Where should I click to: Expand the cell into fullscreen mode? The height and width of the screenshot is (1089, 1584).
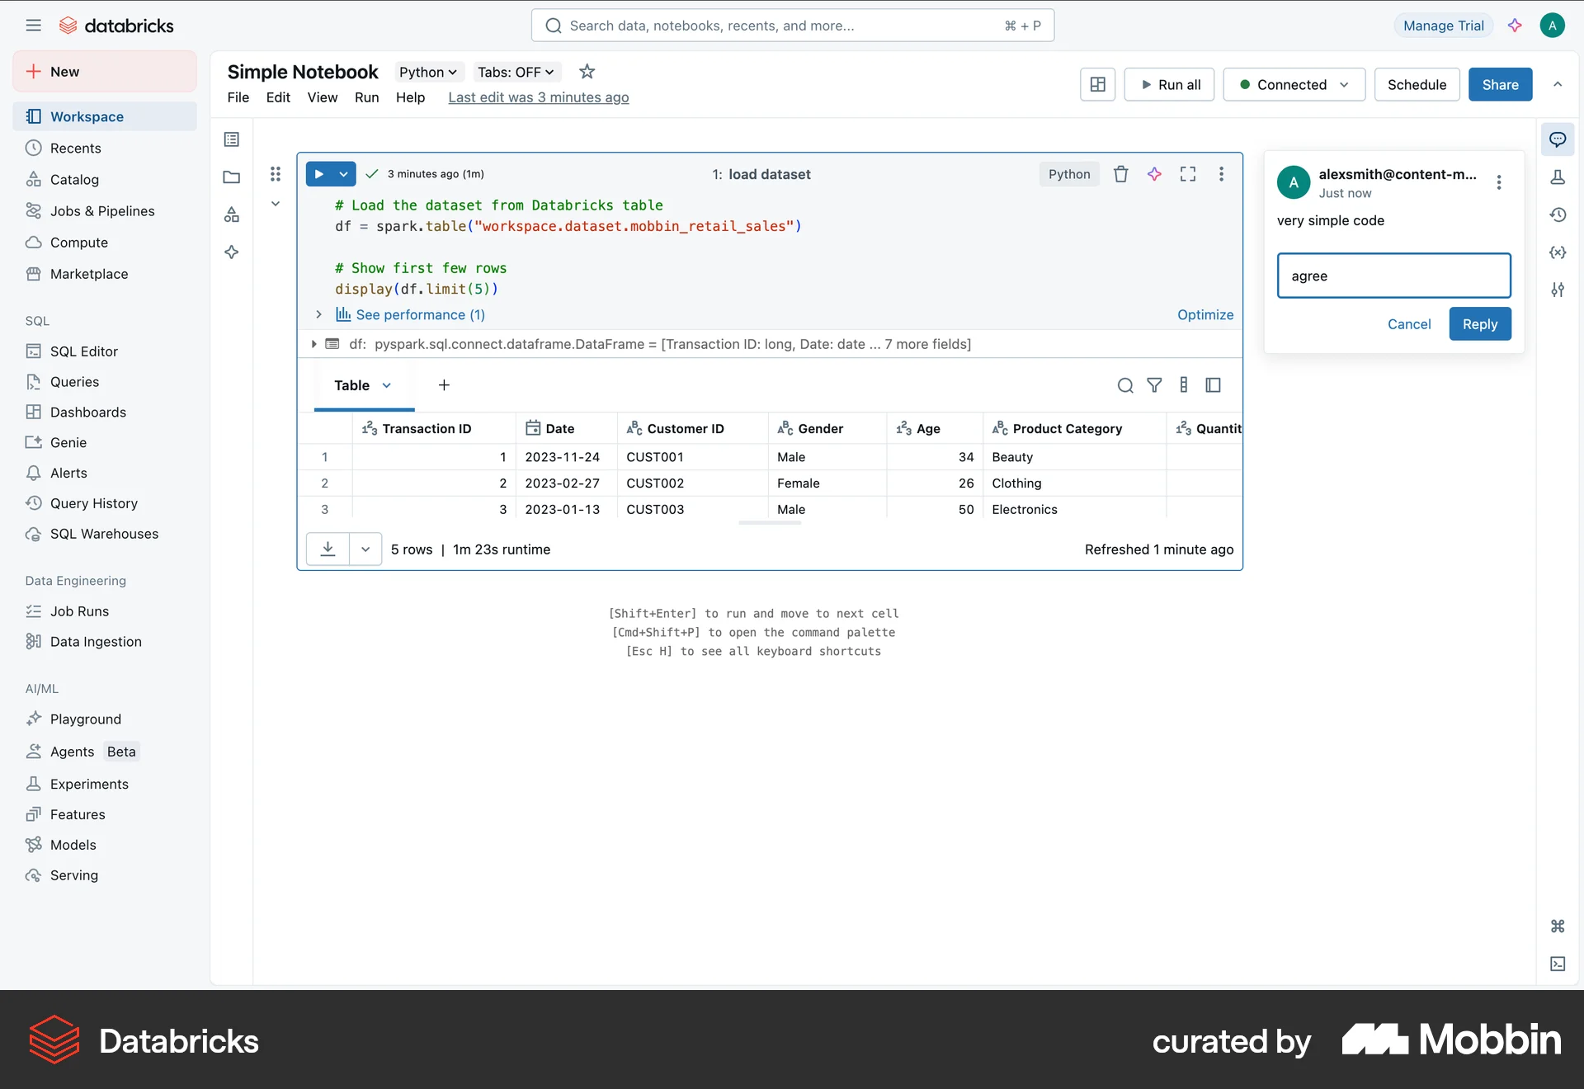pyautogui.click(x=1187, y=173)
